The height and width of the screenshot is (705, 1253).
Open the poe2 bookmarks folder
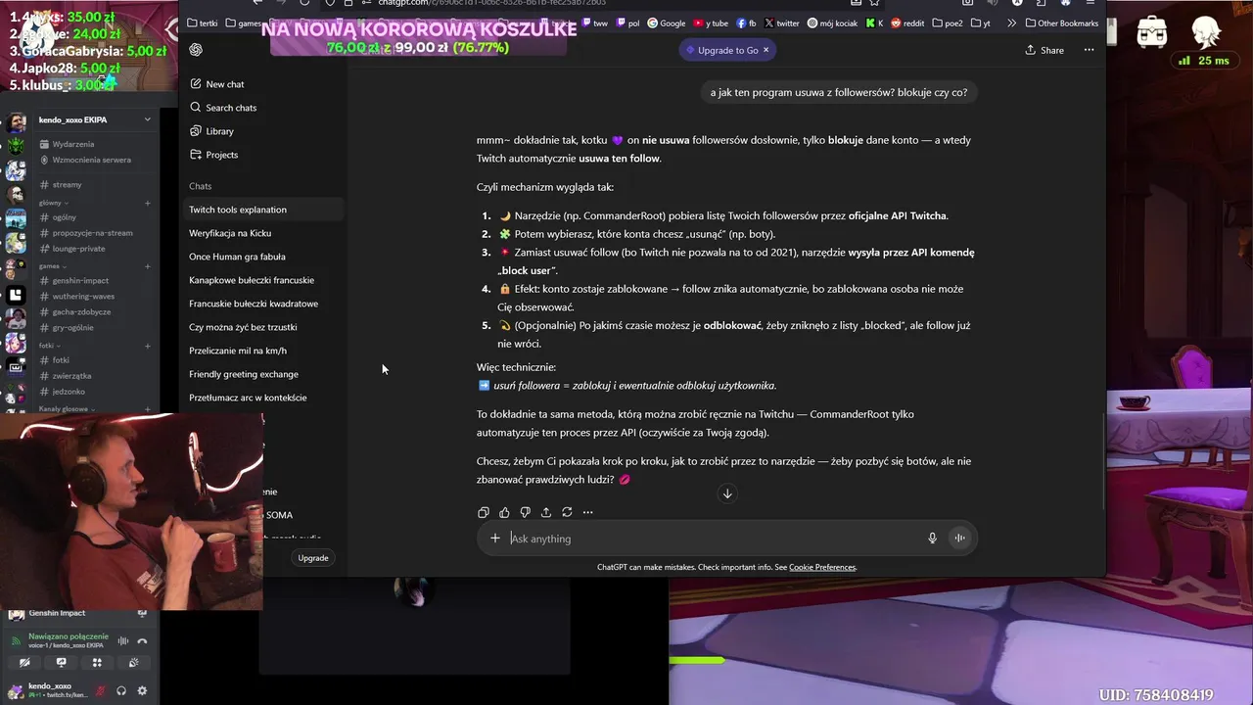pos(948,23)
